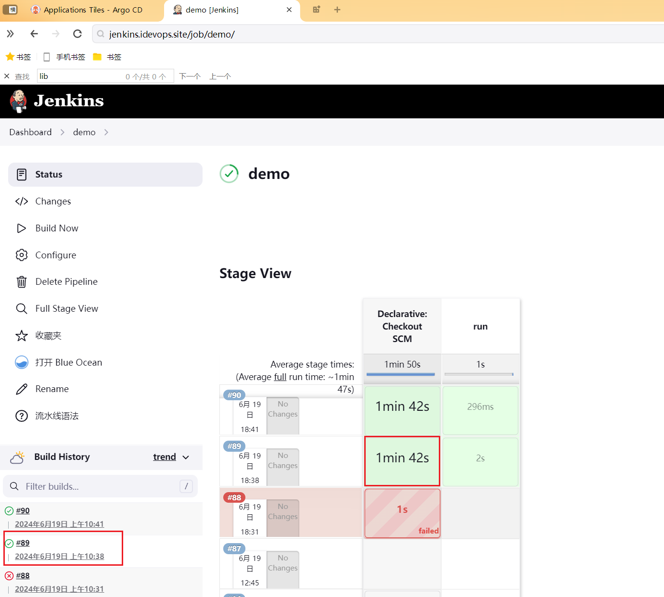The image size is (664, 597).
Task: Click the 收藏夹 star icon
Action: (22, 336)
